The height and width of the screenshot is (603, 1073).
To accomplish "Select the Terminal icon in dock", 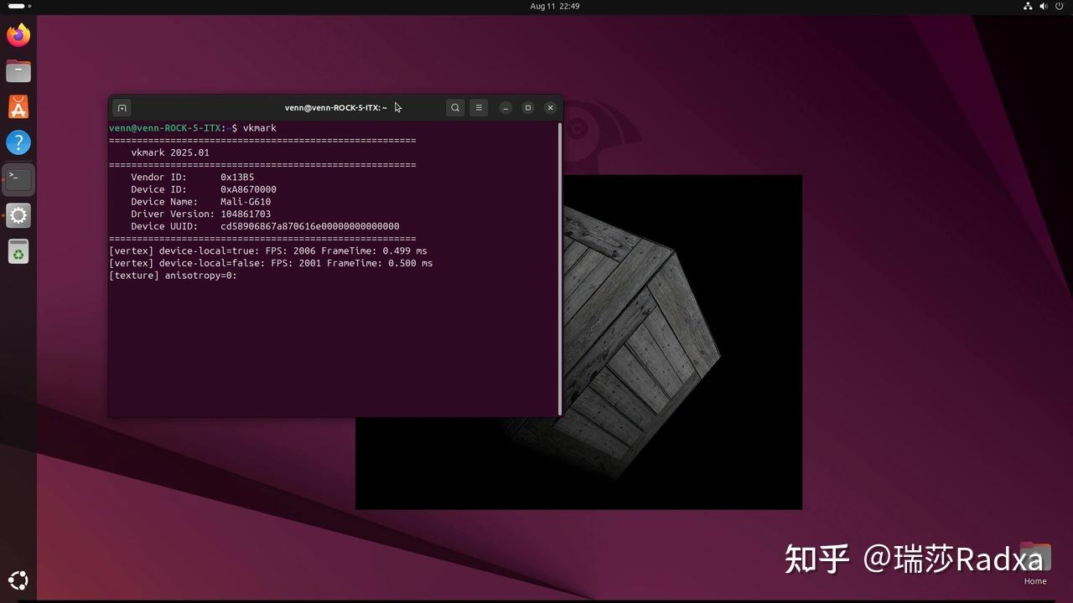I will coord(18,178).
